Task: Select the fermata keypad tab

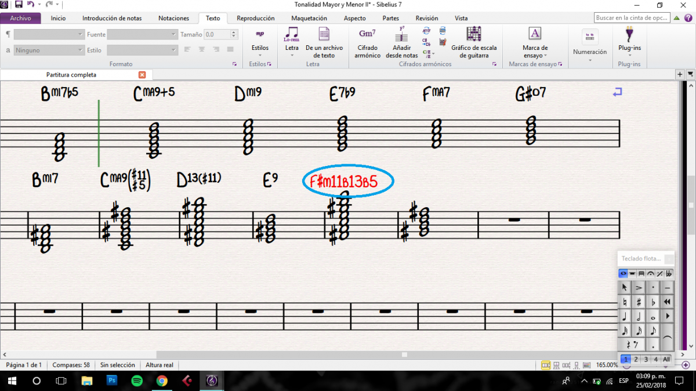Action: click(651, 274)
